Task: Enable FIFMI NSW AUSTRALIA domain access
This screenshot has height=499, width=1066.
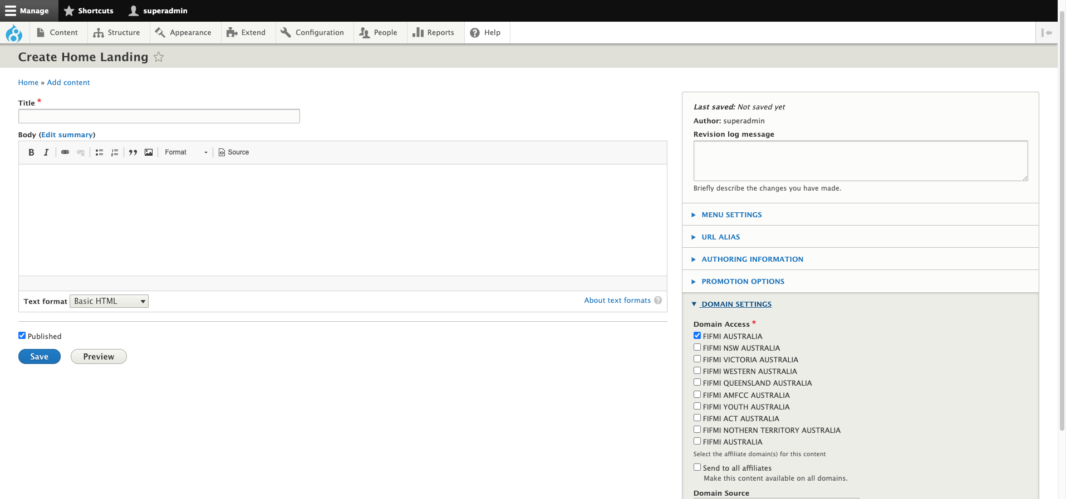Action: click(x=697, y=347)
